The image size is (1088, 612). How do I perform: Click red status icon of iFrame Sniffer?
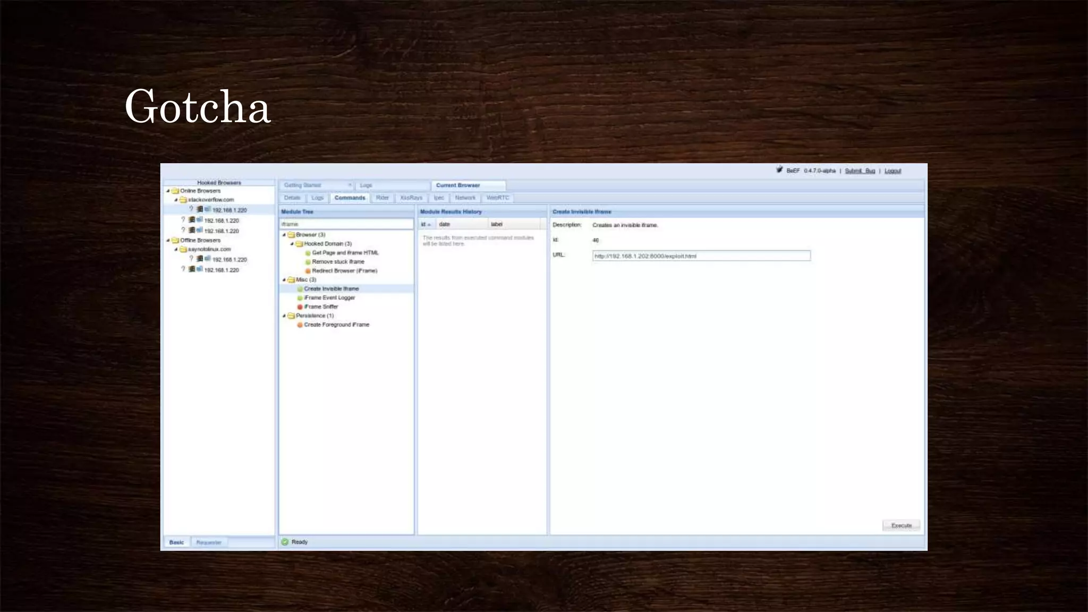coord(300,307)
